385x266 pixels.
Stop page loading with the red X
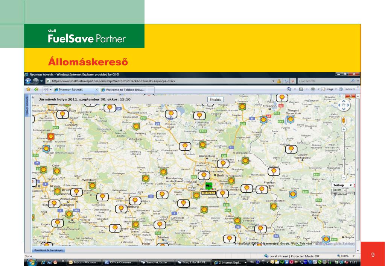[x=293, y=81]
